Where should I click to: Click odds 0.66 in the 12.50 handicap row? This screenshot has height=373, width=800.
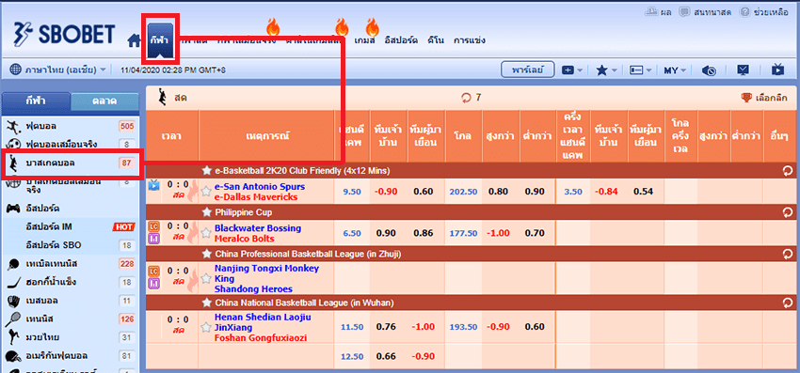click(x=386, y=357)
